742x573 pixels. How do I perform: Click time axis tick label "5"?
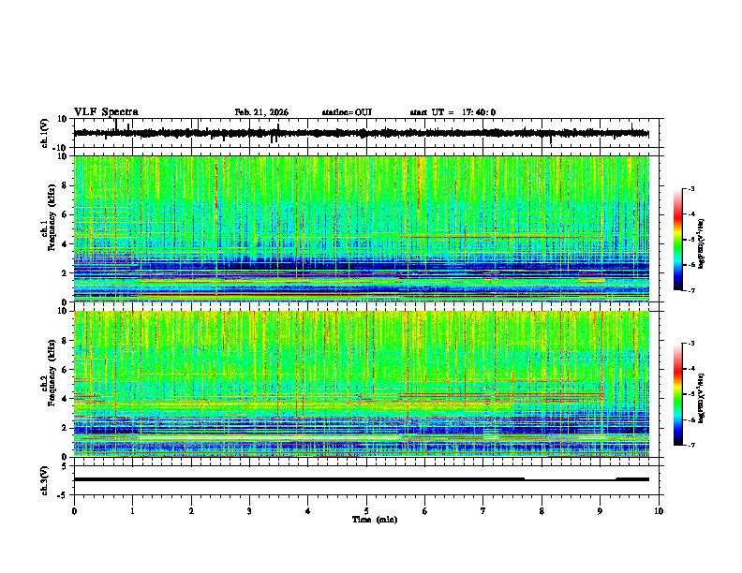(x=366, y=511)
